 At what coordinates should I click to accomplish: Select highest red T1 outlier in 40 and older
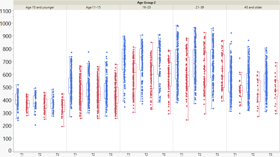tap(240, 58)
